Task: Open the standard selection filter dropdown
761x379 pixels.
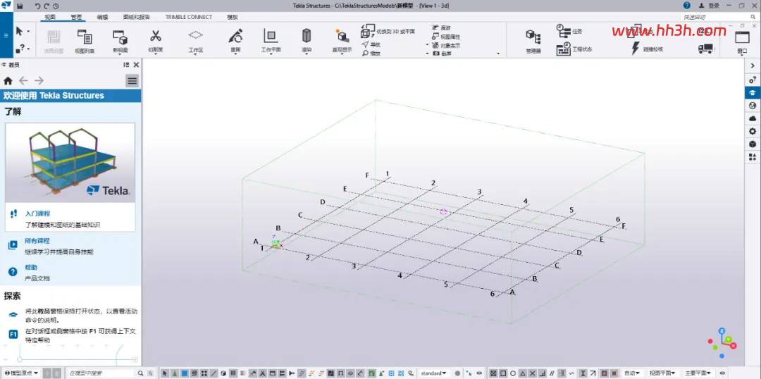Action: coord(433,373)
